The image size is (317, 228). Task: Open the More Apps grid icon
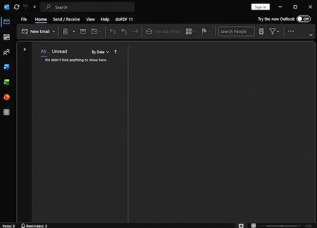pyautogui.click(x=6, y=112)
